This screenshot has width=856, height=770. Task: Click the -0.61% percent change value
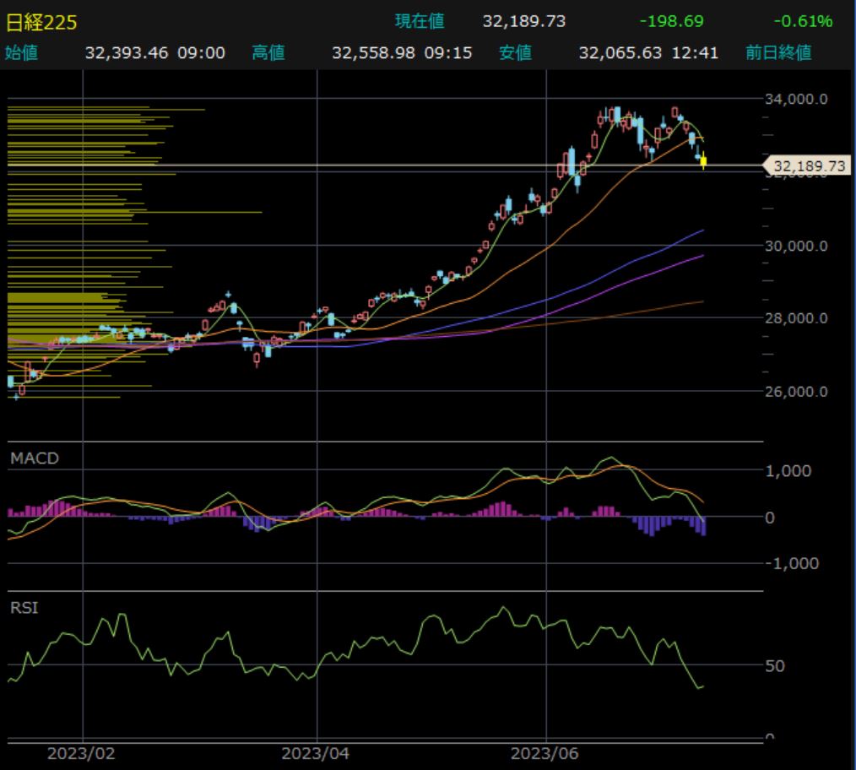pyautogui.click(x=805, y=21)
